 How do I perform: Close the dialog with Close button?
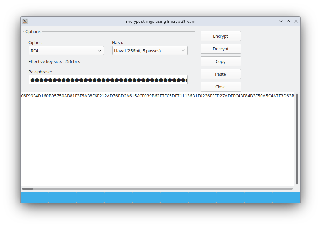(x=221, y=87)
